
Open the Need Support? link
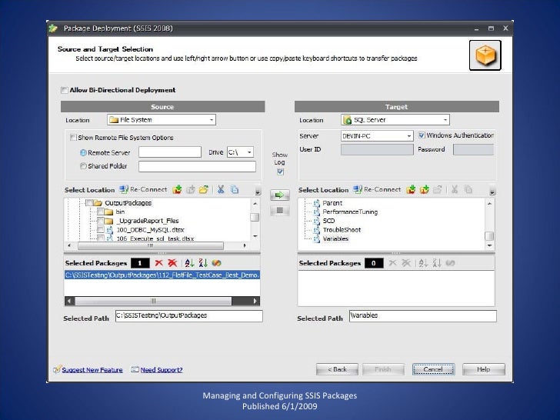[162, 370]
